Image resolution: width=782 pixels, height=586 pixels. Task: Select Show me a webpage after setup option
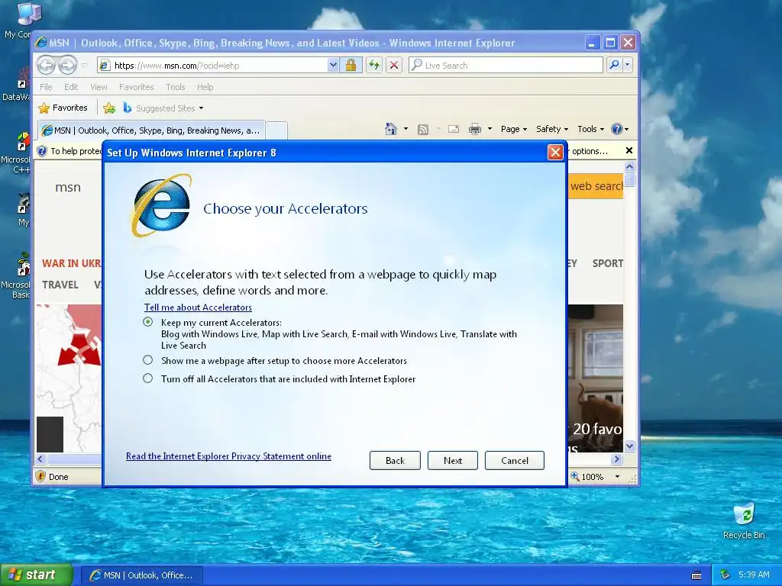click(147, 360)
